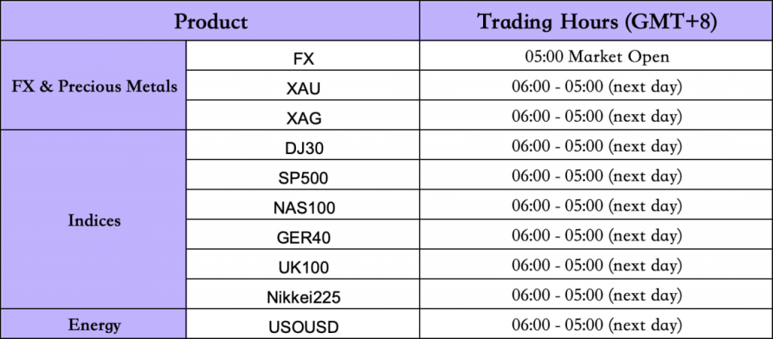Click the 05:00 Market Open cell
This screenshot has width=773, height=339.
click(596, 57)
